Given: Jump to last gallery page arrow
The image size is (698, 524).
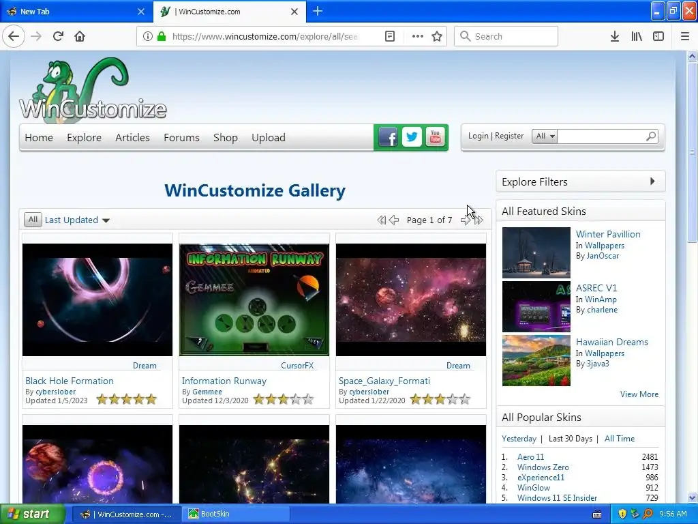Looking at the screenshot, I should (478, 220).
